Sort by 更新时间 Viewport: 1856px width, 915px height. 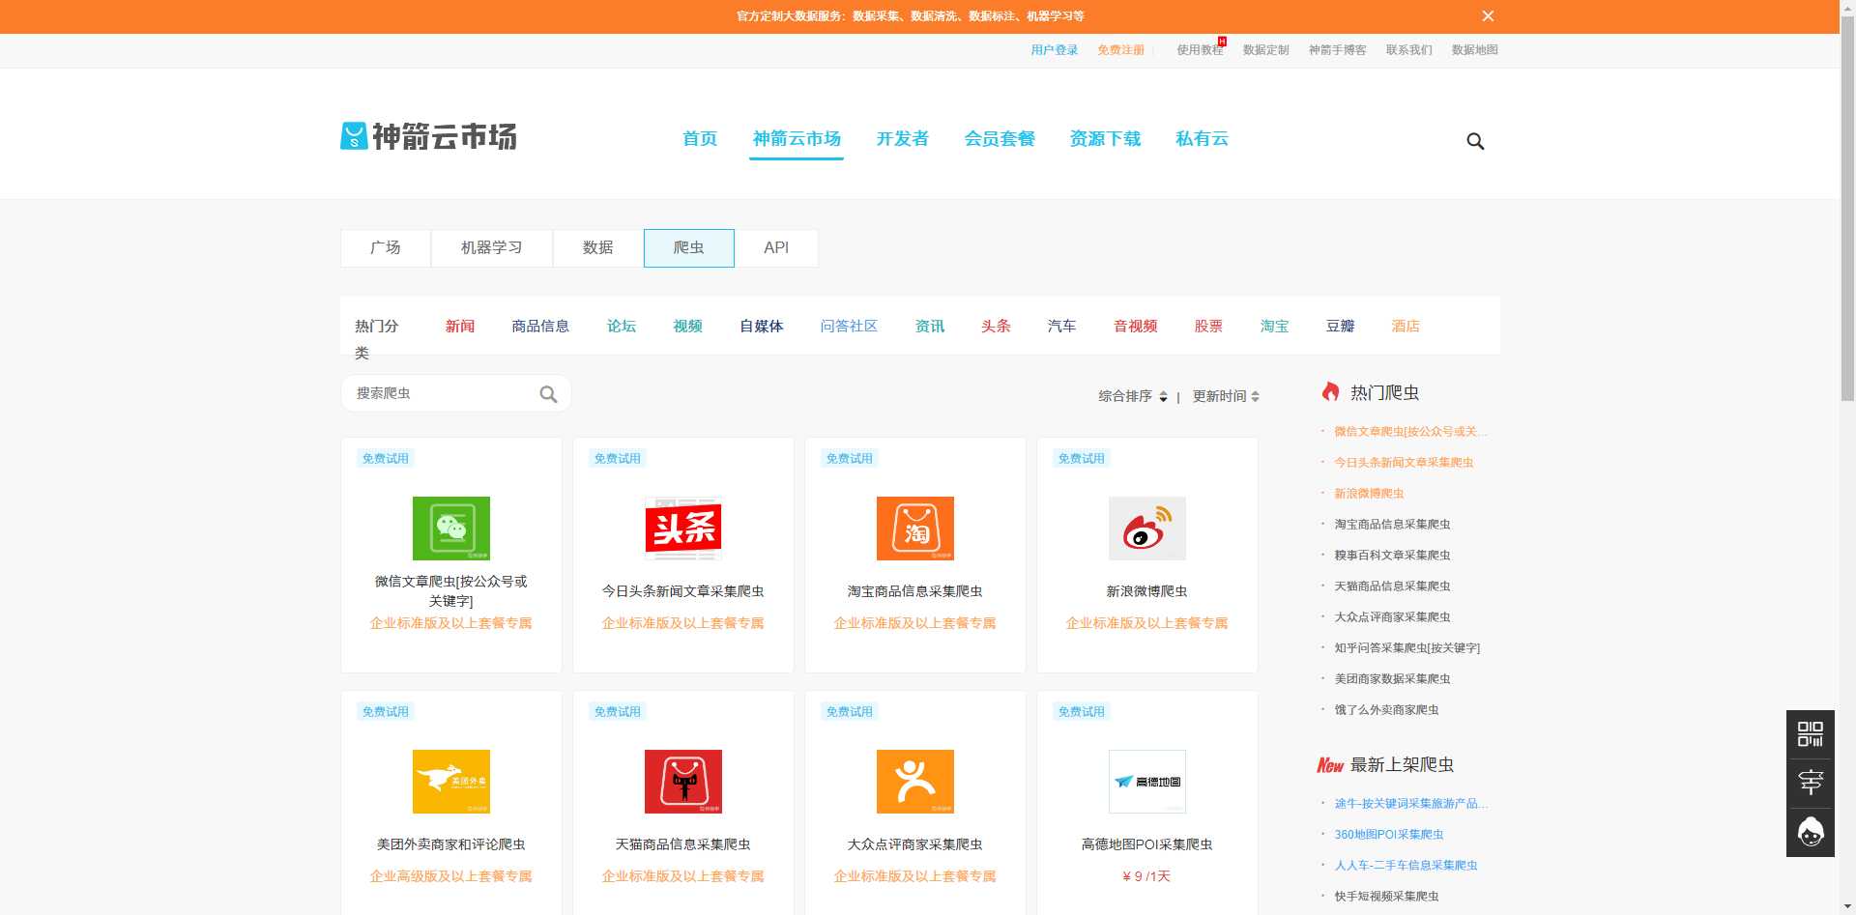point(1226,396)
